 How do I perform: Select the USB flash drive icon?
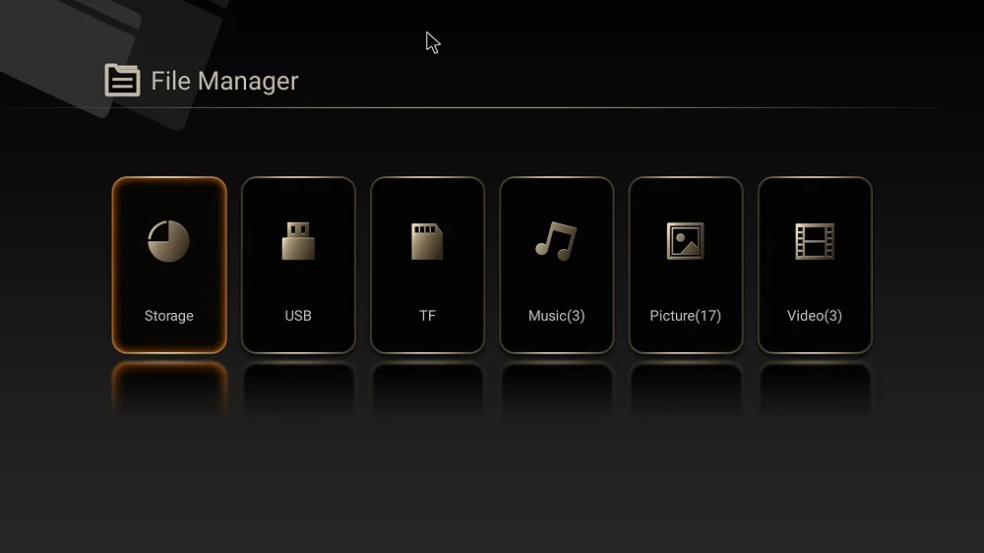point(298,241)
